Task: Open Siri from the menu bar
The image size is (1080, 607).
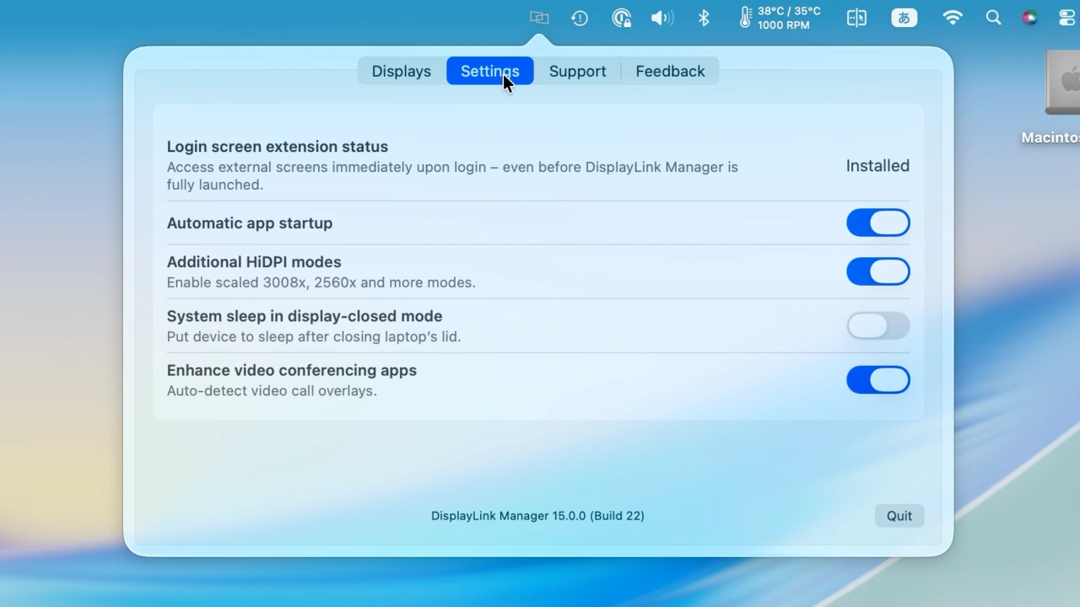Action: [1029, 18]
